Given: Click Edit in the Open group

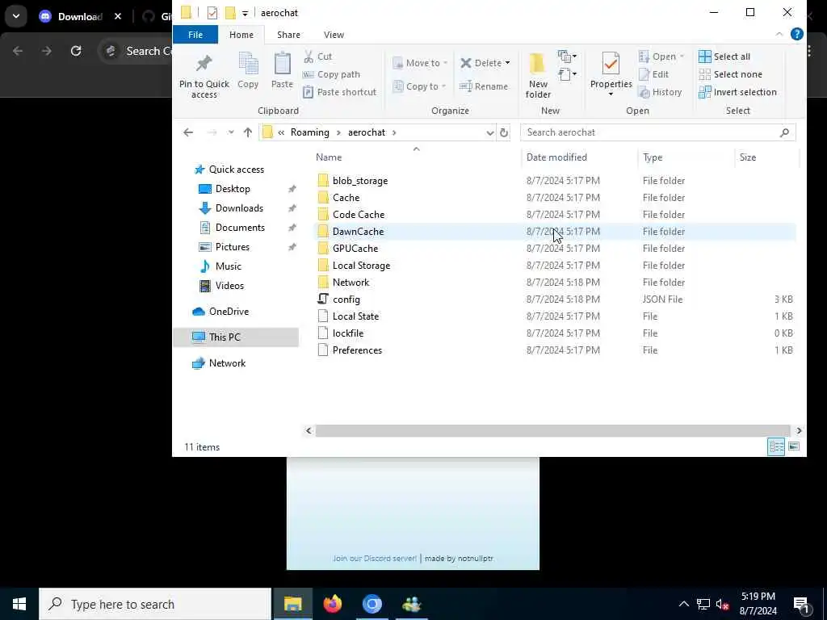Looking at the screenshot, I should 653,74.
